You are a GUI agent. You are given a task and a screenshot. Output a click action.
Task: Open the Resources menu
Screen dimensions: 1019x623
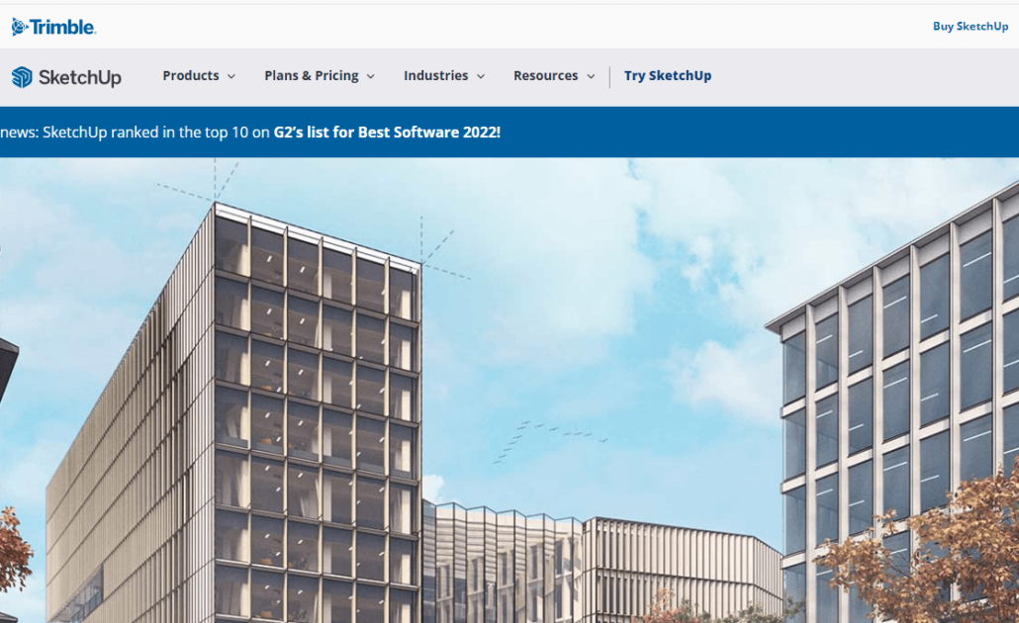(x=545, y=75)
